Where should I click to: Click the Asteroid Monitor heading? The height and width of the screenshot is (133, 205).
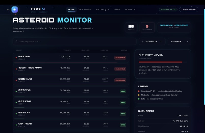coord(52,20)
